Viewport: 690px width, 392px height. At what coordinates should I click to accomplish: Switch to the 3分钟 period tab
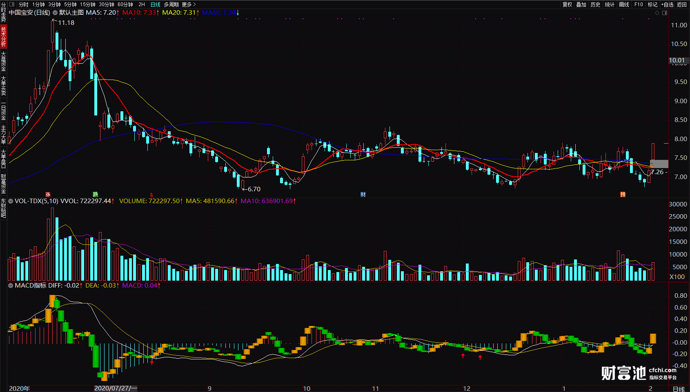54,4
